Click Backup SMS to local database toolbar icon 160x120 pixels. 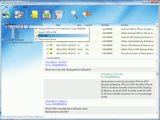coord(7,14)
